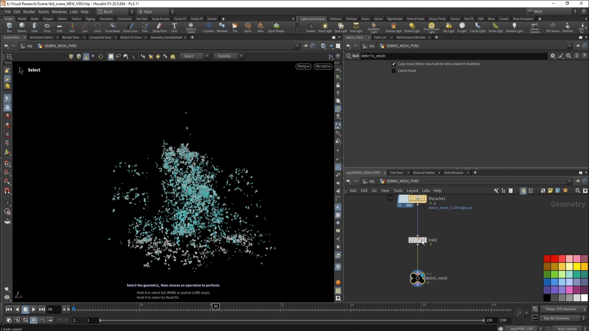Switch to the Geometry Spreadsheet tab
Screen dimensions: 589x331
[166, 37]
